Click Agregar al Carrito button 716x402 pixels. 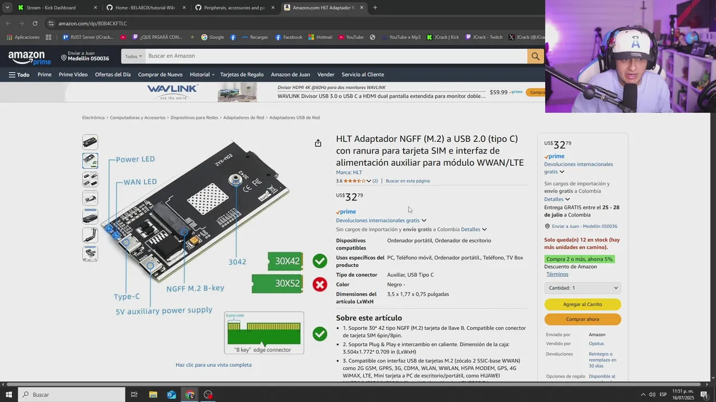[582, 304]
